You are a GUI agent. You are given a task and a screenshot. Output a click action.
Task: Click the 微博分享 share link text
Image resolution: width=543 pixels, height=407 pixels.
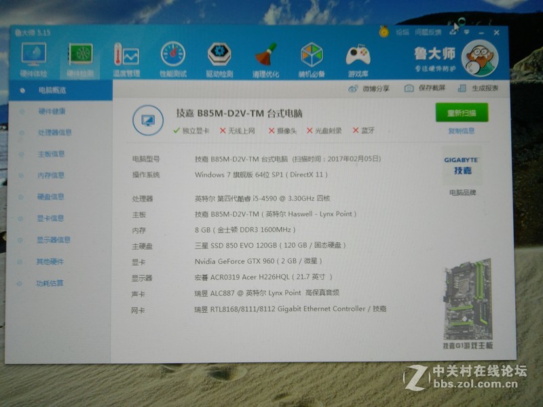click(x=376, y=89)
